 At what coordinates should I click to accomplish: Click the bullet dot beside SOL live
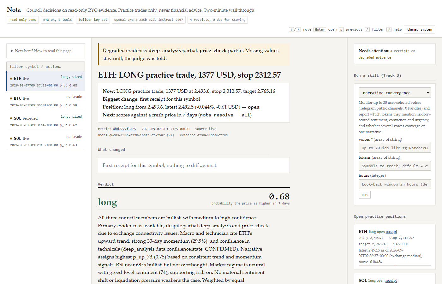(x=11, y=139)
